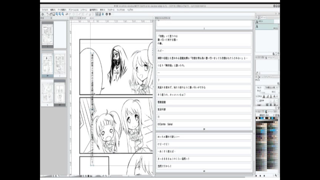Click the Undo arrow icon in toolbar
This screenshot has width=320, height=180.
67,14
